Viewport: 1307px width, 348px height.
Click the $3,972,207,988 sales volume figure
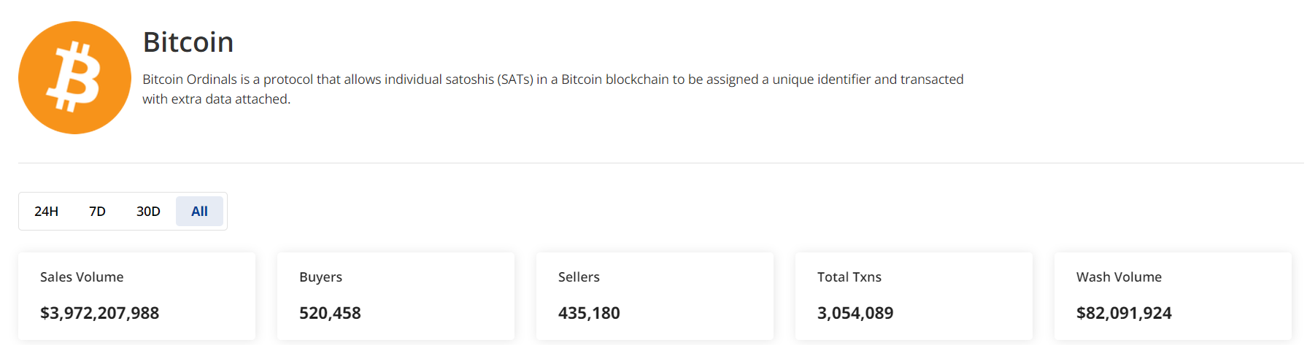pyautogui.click(x=99, y=313)
